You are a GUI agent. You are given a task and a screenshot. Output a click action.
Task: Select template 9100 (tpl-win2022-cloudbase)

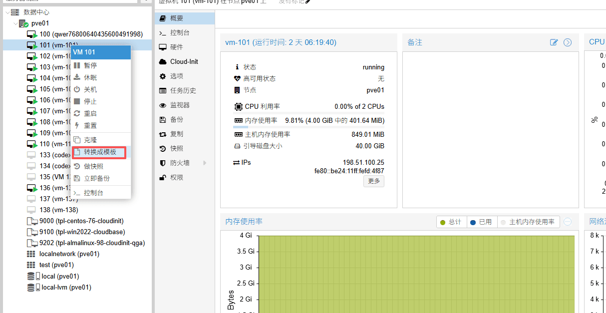click(x=82, y=232)
